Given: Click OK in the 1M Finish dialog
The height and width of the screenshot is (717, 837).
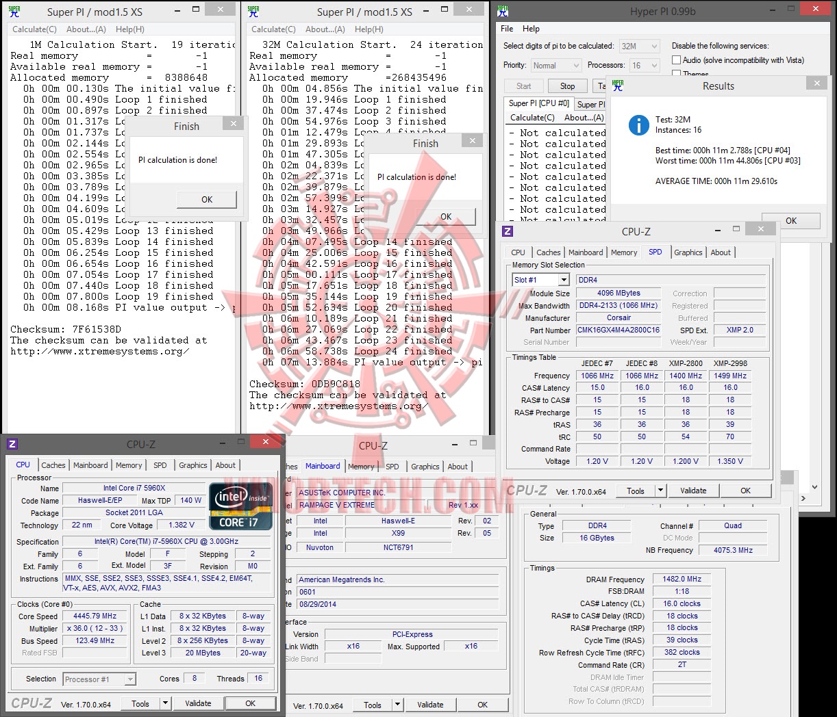Looking at the screenshot, I should tap(207, 200).
